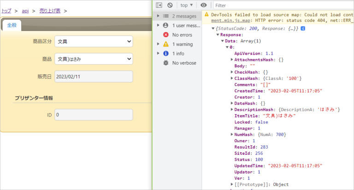Click the yellow warning triangle on DevTools message

pos(207,15)
